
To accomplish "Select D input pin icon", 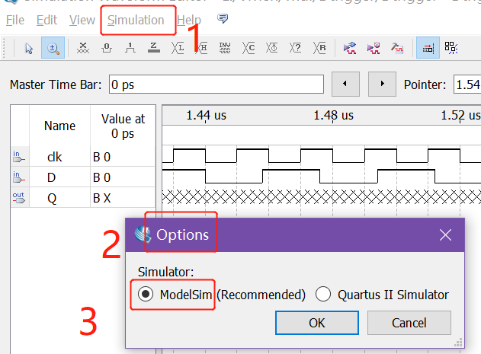I will pos(19,177).
